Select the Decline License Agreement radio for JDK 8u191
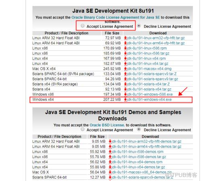The image size is (201, 181). tap(139, 25)
